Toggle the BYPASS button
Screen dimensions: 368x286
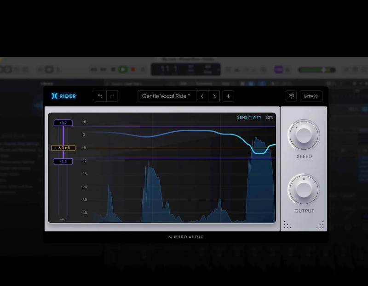coord(311,96)
